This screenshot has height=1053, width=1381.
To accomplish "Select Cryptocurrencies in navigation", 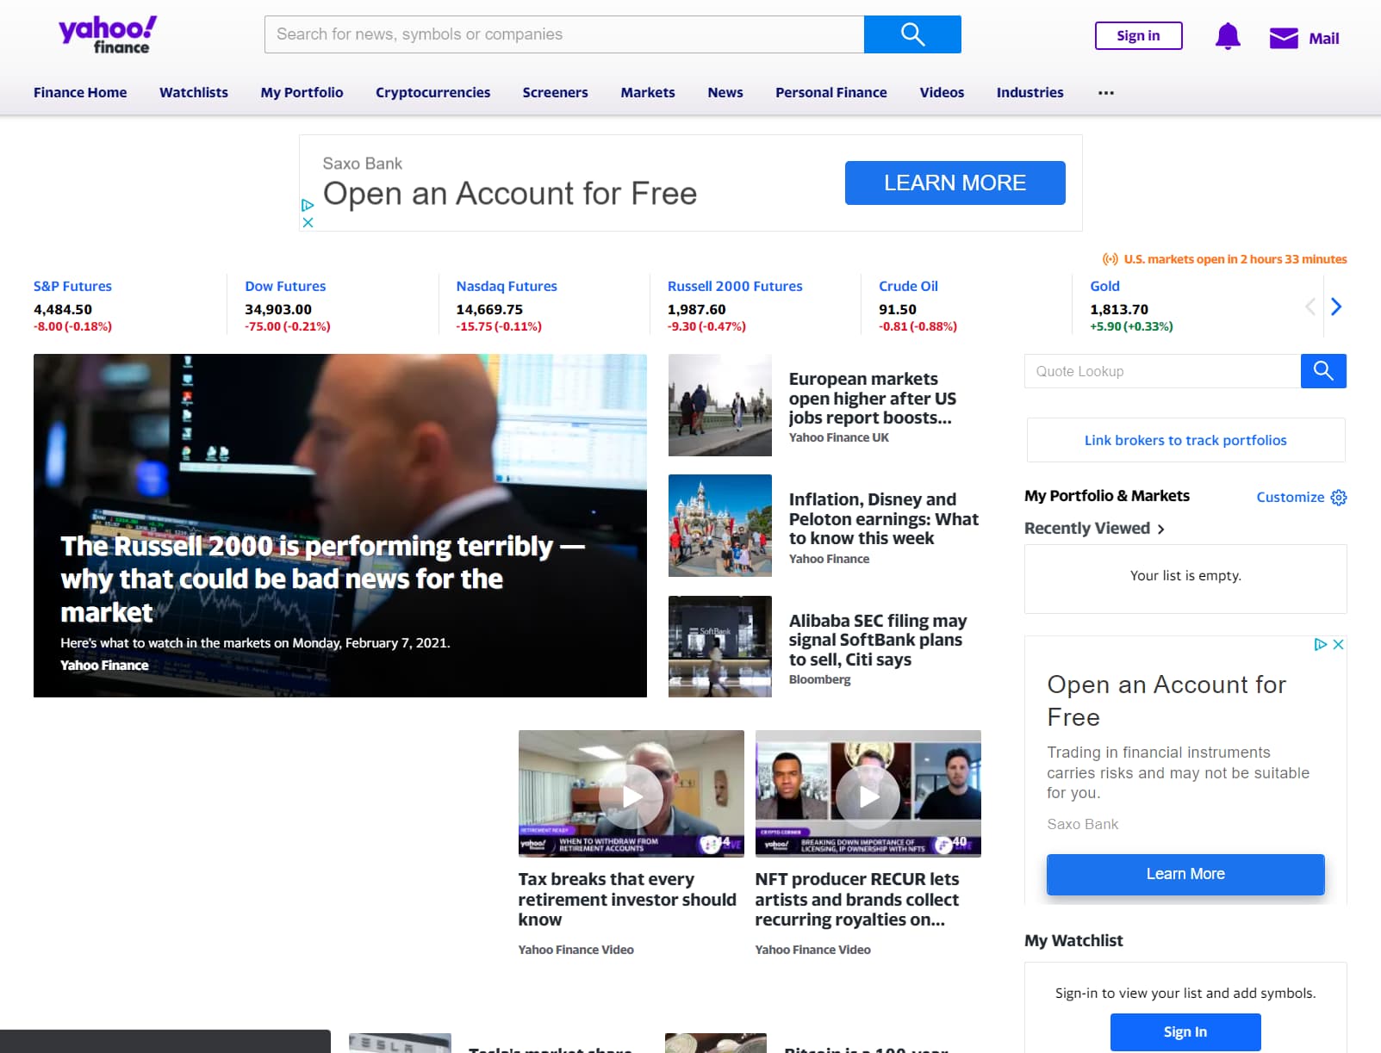I will click(432, 92).
